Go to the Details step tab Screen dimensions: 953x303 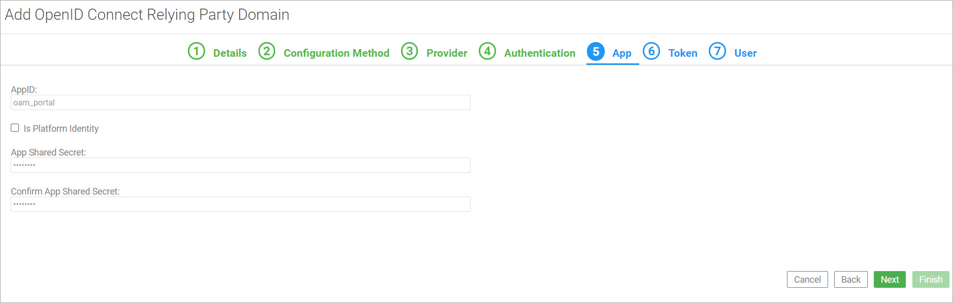pyautogui.click(x=230, y=53)
